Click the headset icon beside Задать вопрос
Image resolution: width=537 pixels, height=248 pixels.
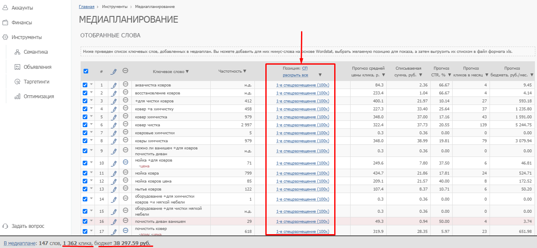point(5,226)
